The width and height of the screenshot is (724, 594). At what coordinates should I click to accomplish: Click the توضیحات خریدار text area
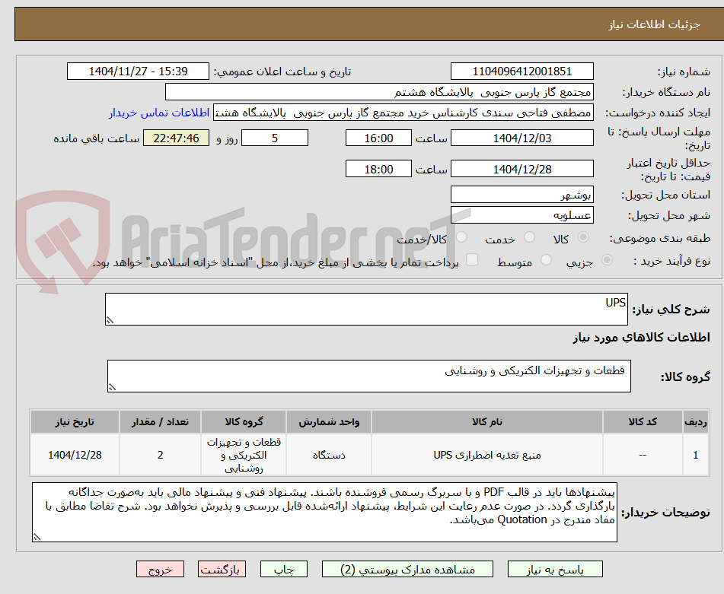point(324,512)
